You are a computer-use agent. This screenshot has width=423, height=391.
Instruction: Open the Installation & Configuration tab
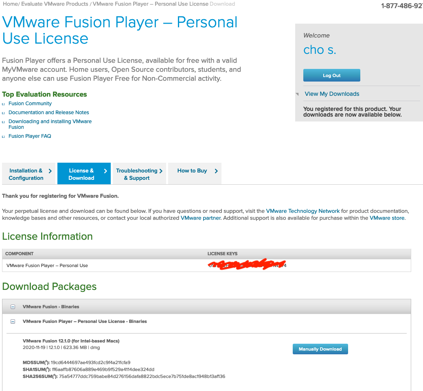click(28, 173)
